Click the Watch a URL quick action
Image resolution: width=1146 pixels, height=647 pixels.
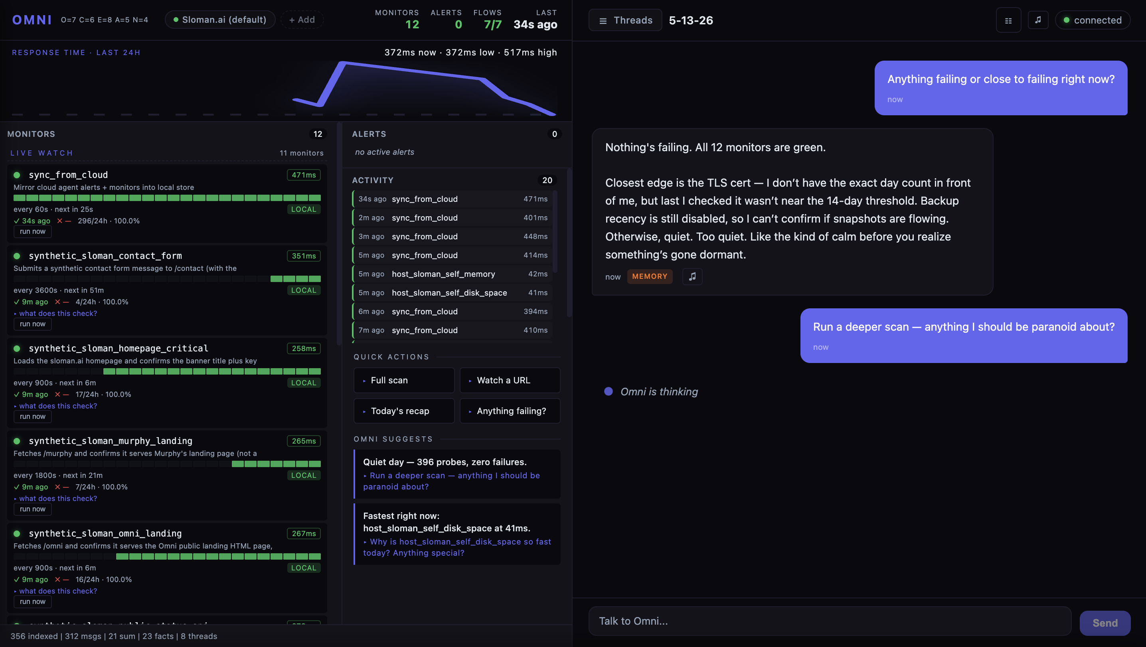tap(510, 380)
